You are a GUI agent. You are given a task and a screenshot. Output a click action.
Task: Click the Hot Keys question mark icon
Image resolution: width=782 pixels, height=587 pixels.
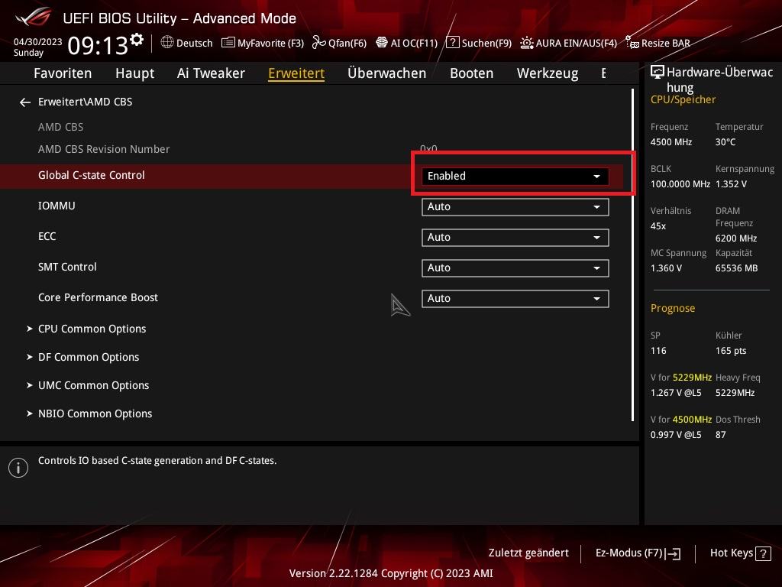pyautogui.click(x=763, y=553)
